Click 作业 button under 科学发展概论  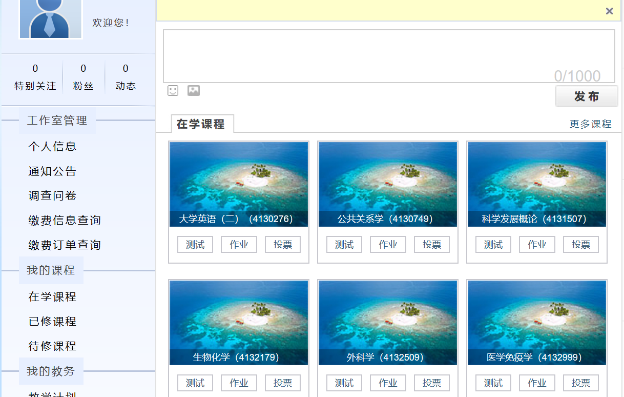[x=537, y=245]
